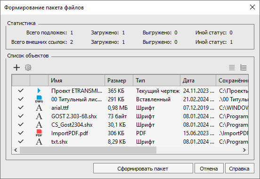Click the Текущий чертеж type cell
Viewport: 260px width, 179px height.
click(x=158, y=91)
